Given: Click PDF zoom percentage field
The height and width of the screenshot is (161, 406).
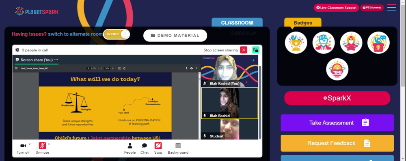Looking at the screenshot, I should (107, 68).
